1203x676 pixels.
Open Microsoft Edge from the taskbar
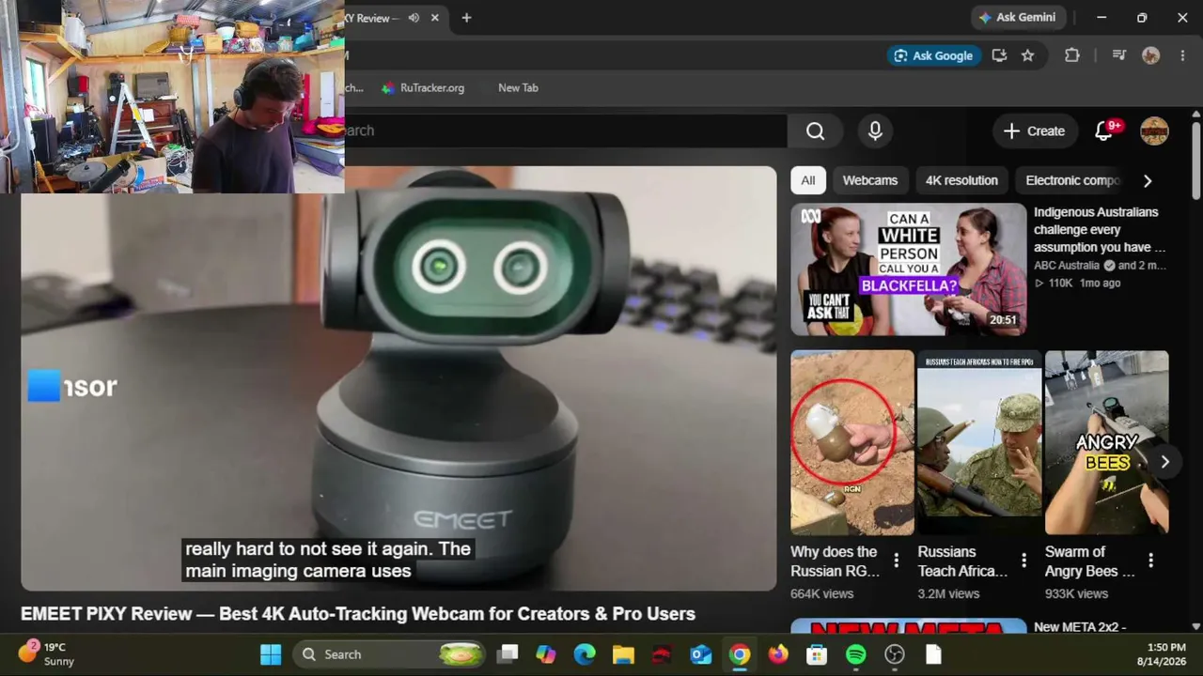(585, 654)
